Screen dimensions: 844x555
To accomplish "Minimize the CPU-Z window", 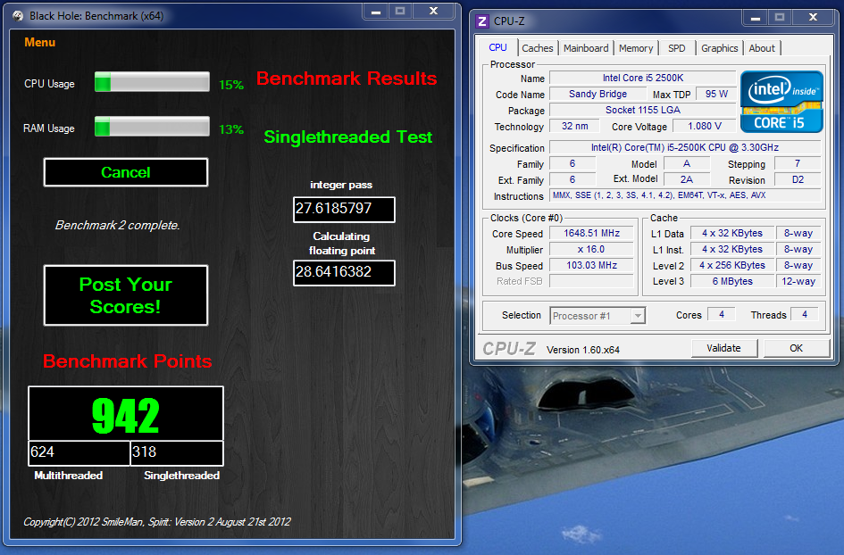I will [756, 18].
